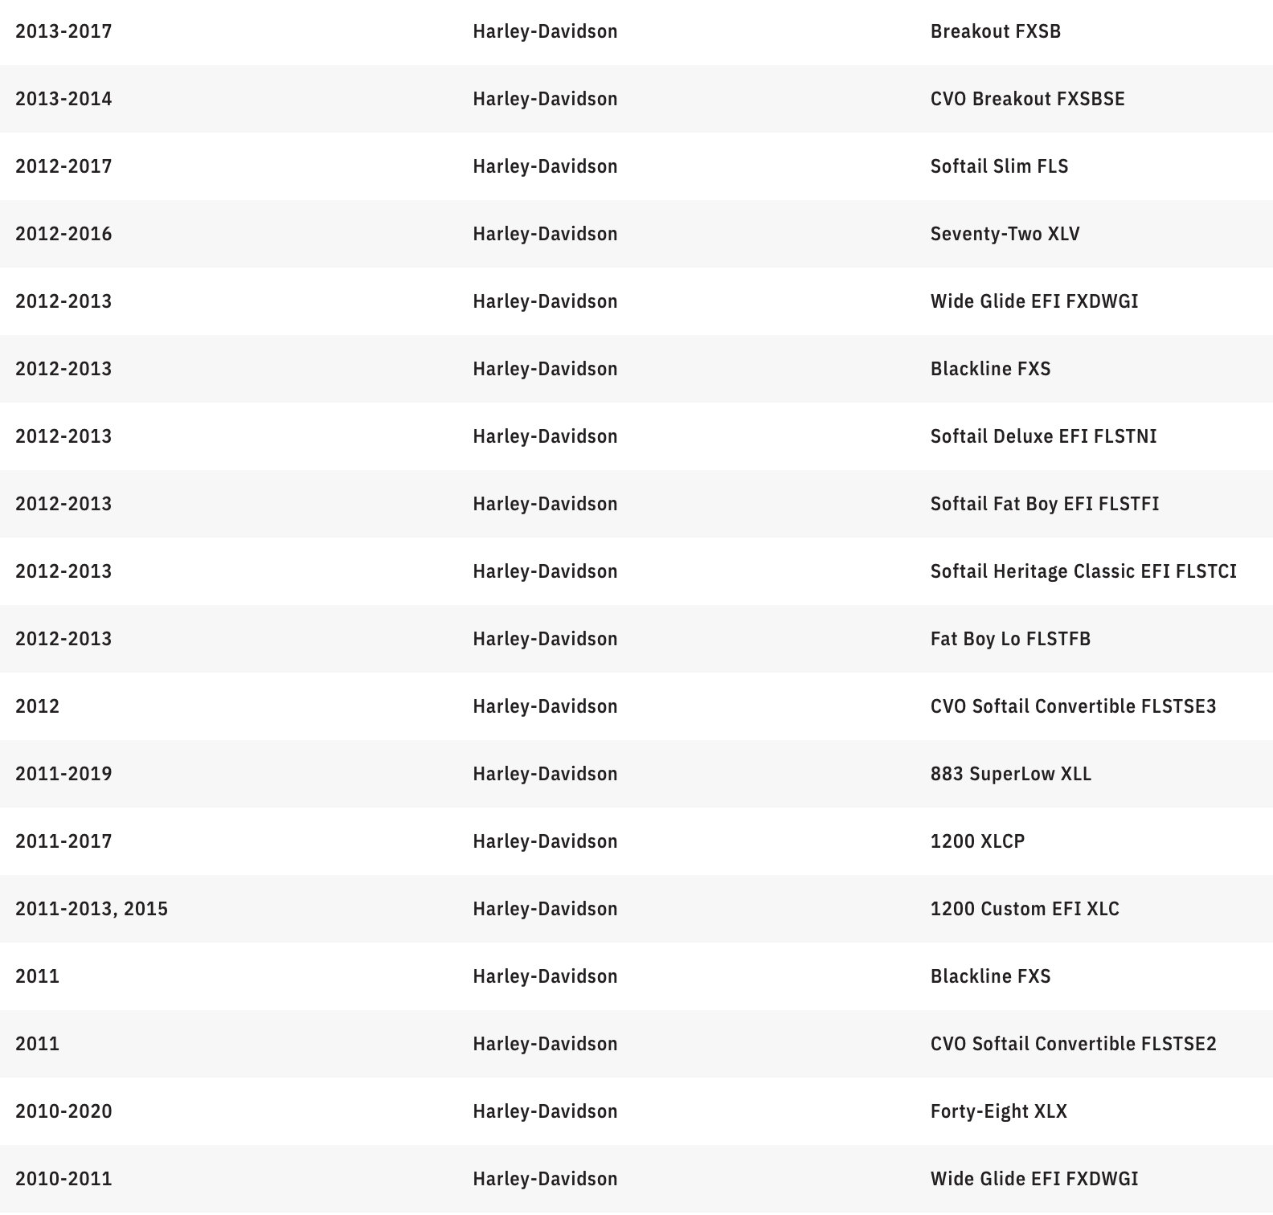Click Harley-Davidson in the Forty-Eight XLX row
This screenshot has width=1273, height=1215.
click(x=545, y=1111)
